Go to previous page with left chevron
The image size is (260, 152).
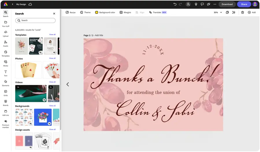pyautogui.click(x=68, y=84)
